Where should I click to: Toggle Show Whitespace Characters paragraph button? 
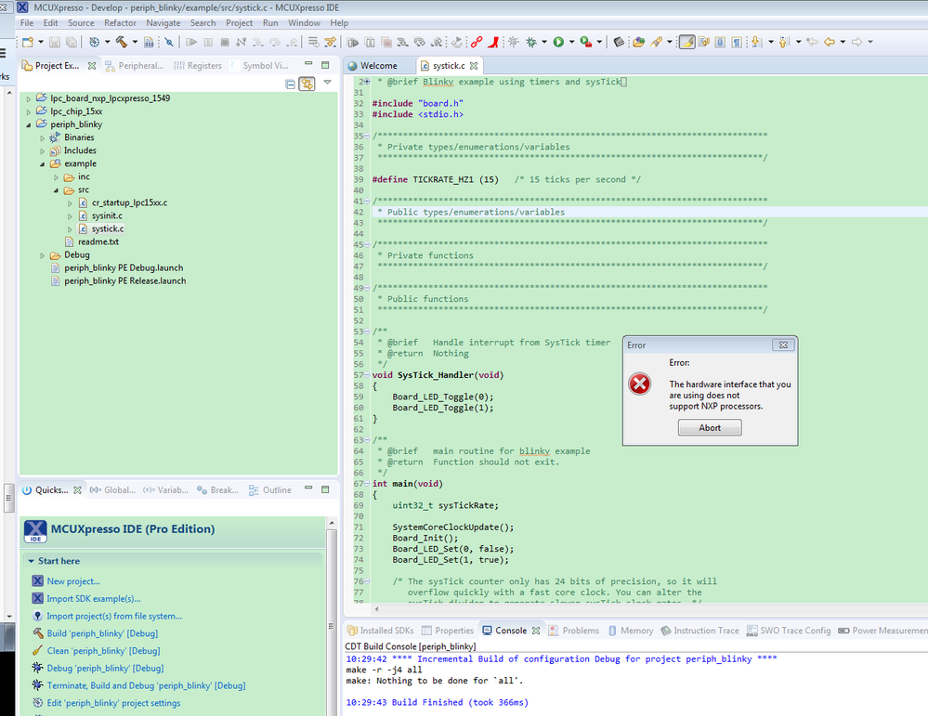point(737,42)
